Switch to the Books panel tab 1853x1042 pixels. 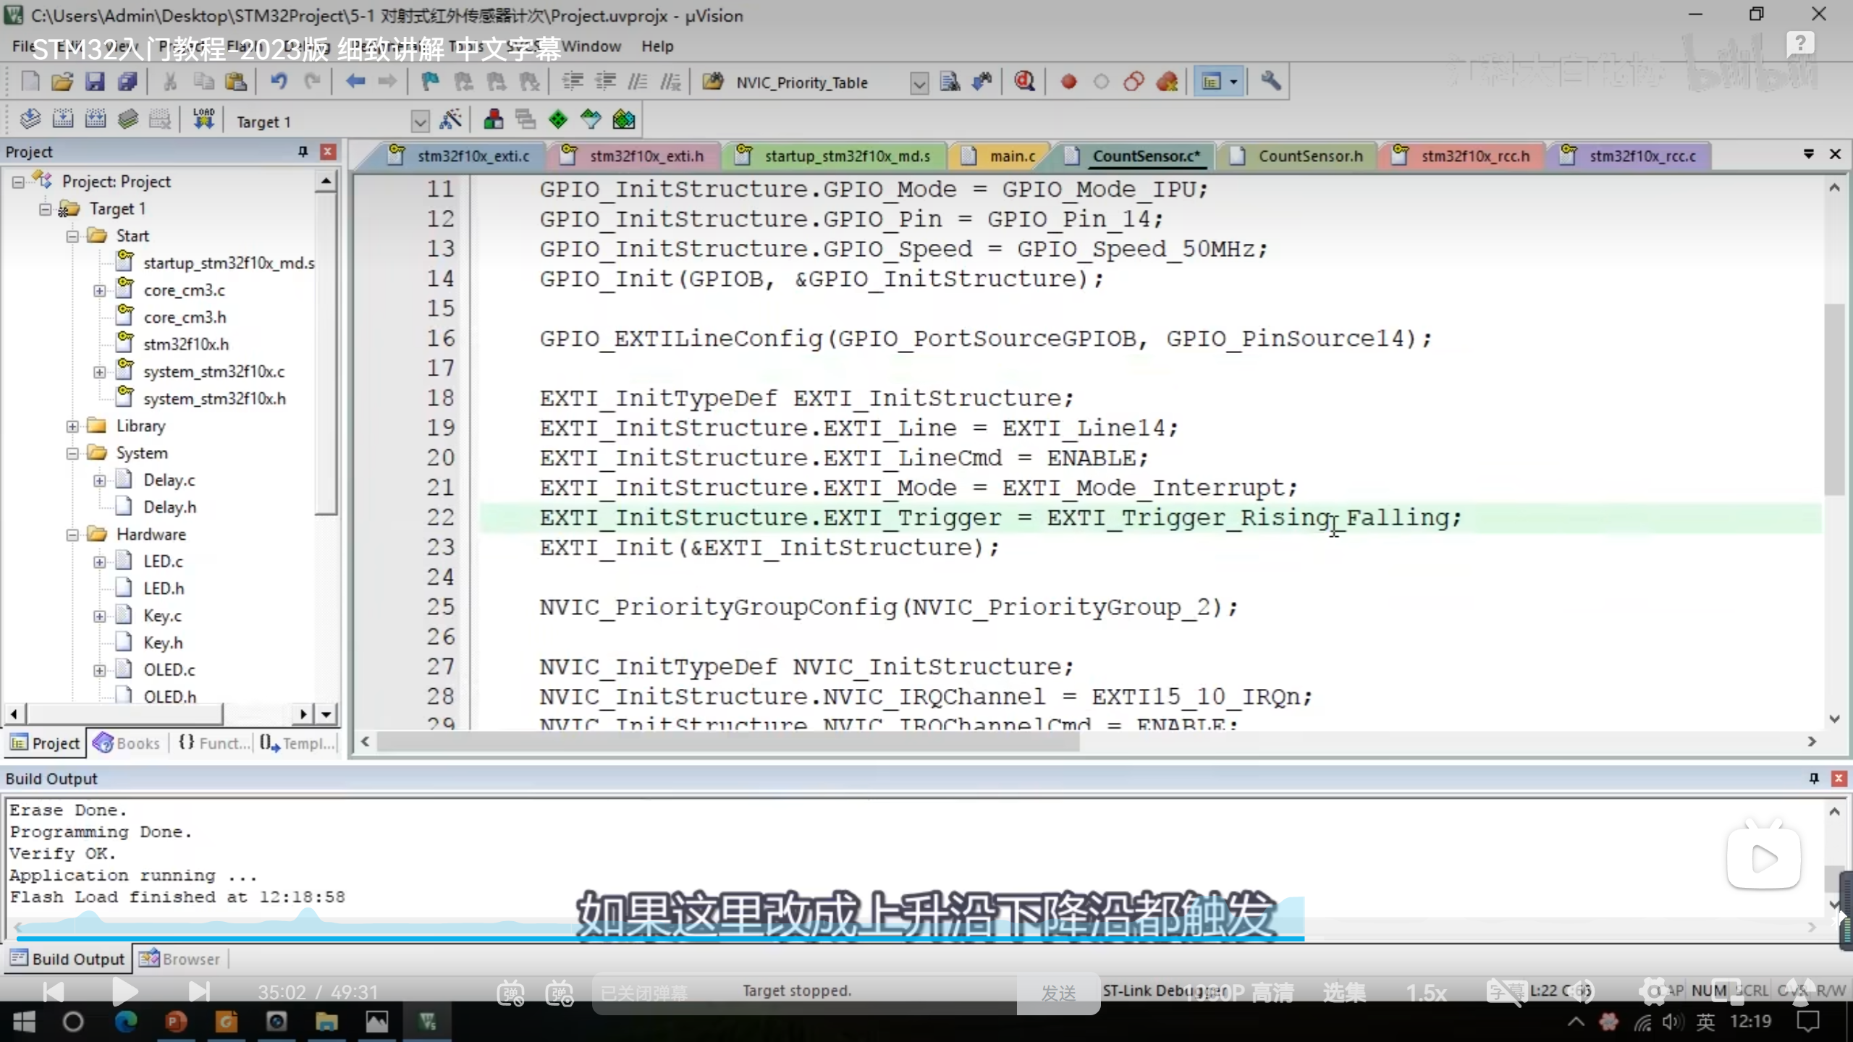coord(127,743)
